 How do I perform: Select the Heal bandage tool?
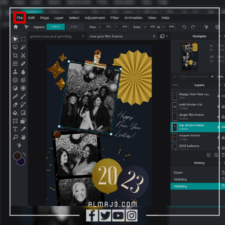(x=23, y=64)
